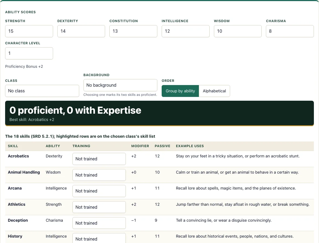Open the Background dropdown
Image resolution: width=319 pixels, height=243 pixels.
120,85
